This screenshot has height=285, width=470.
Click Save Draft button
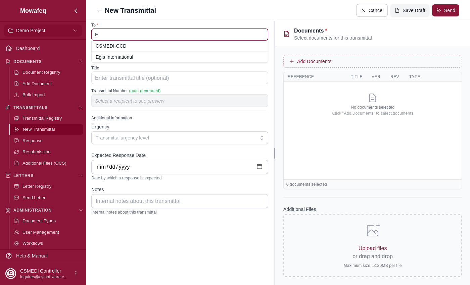pos(410,10)
